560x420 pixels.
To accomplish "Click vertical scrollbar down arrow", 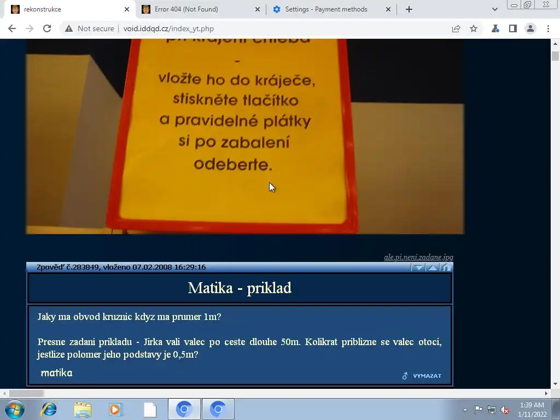I will pos(555,384).
